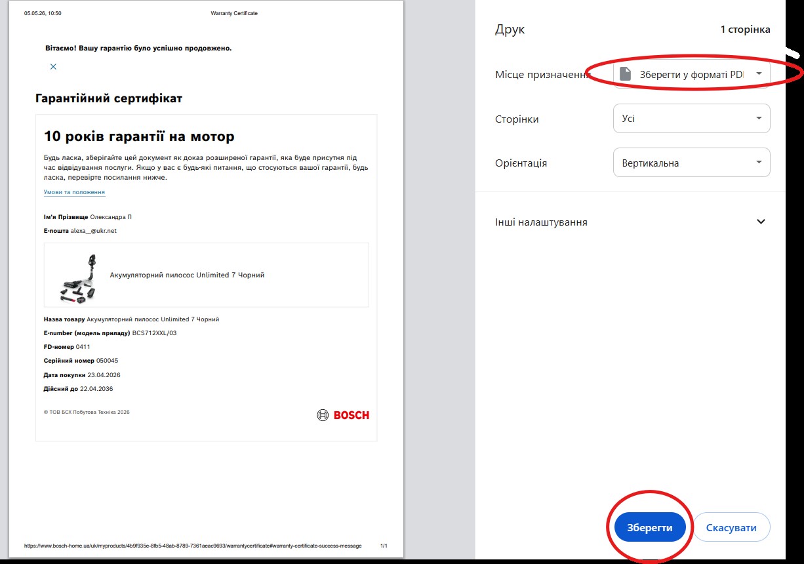804x564 pixels.
Task: Click the Друк panel title
Action: point(510,30)
